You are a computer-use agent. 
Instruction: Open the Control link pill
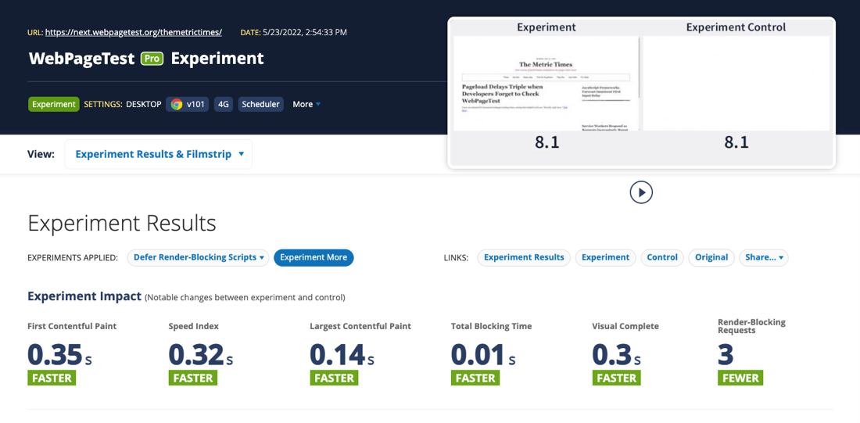[x=662, y=257]
